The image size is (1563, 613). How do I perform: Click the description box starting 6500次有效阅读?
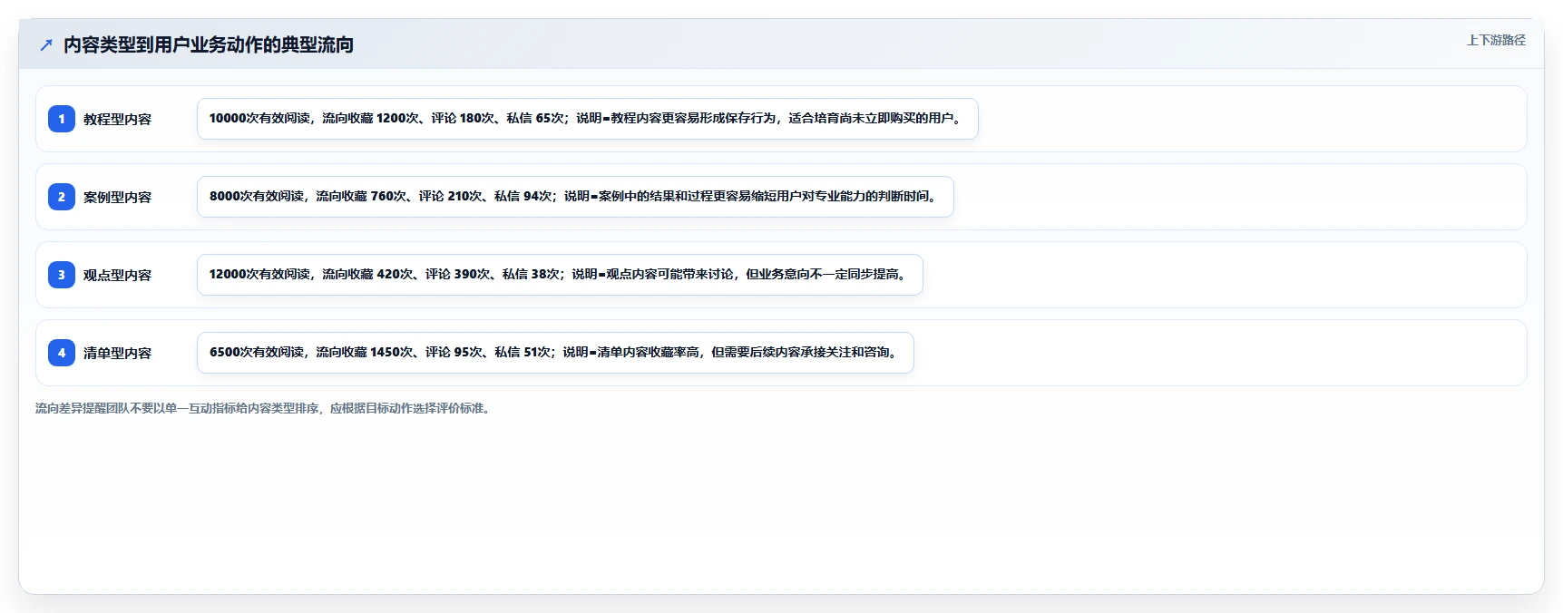click(x=555, y=353)
